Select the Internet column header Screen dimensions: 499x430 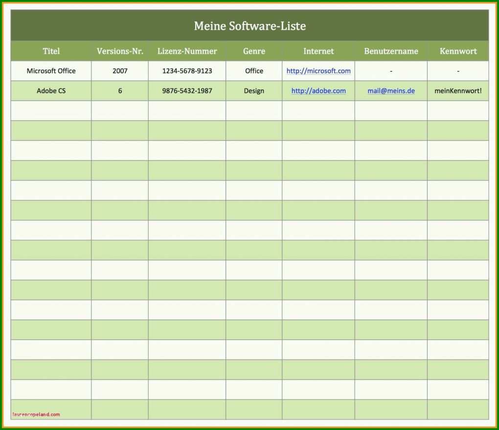pos(318,51)
